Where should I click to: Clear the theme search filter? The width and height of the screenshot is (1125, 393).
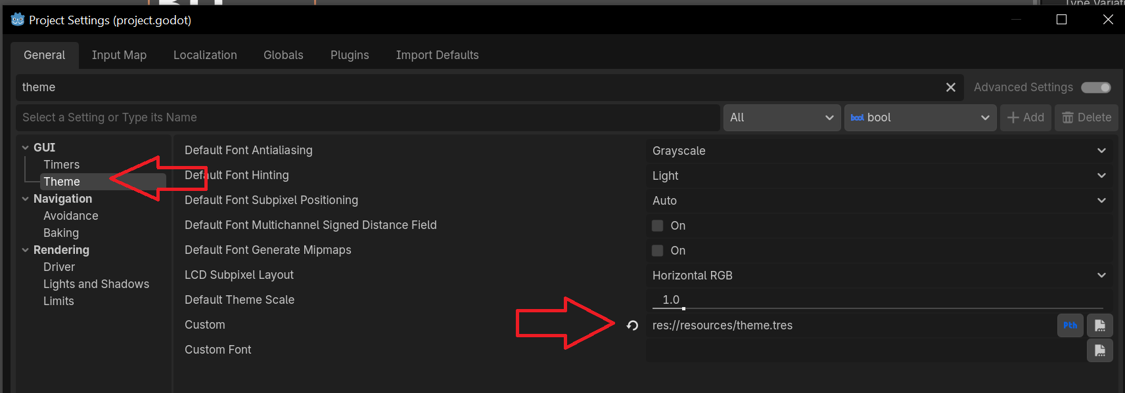pyautogui.click(x=950, y=87)
